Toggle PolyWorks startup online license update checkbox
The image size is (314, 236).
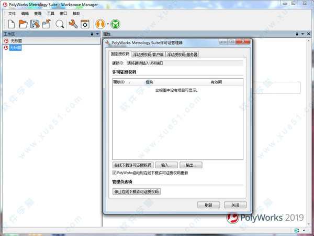click(114, 173)
